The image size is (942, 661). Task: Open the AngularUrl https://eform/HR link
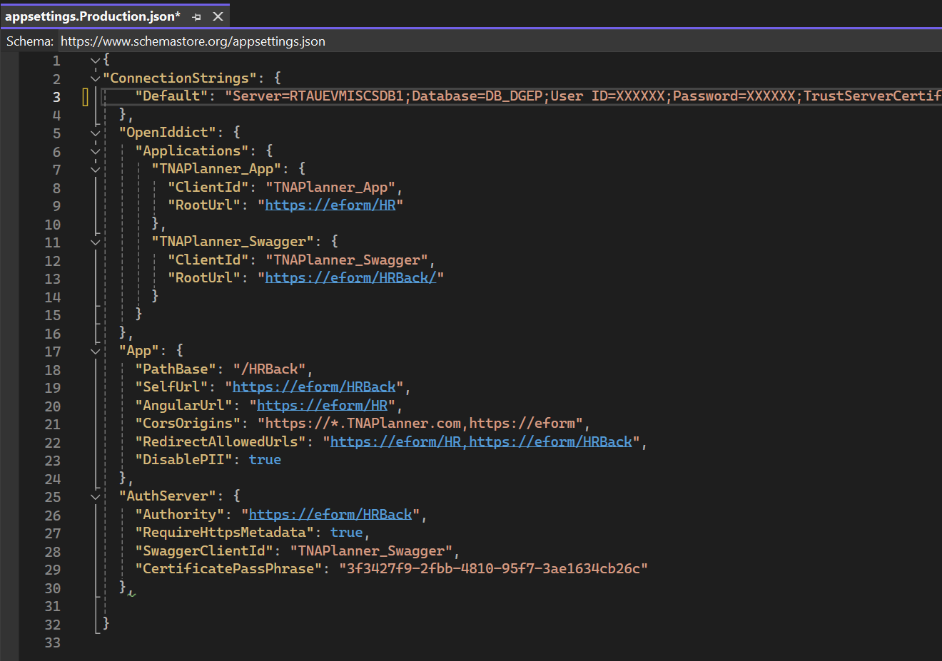(322, 406)
